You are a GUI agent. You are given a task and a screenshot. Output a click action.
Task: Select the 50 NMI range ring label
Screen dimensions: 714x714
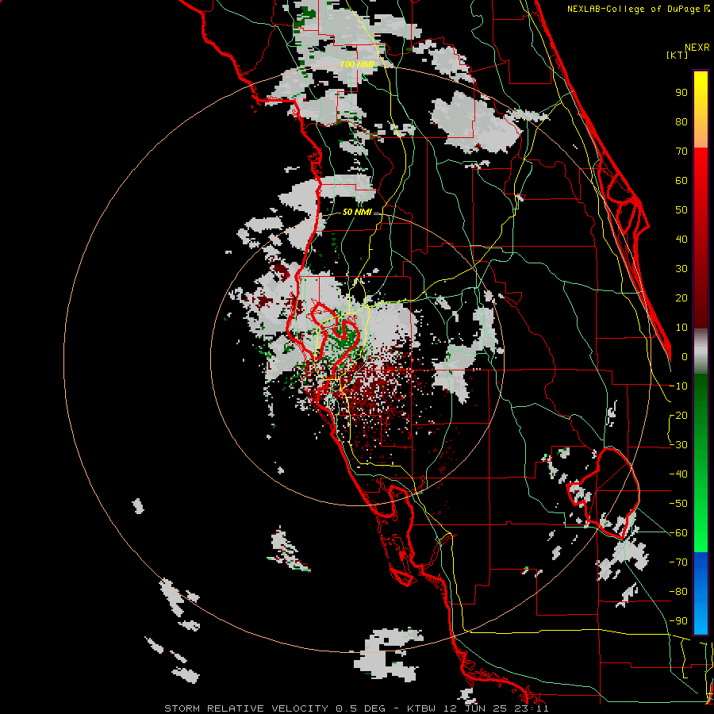point(357,212)
